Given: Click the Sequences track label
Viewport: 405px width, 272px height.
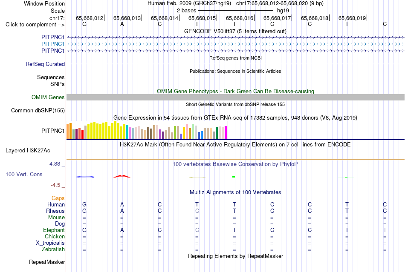Looking at the screenshot, I should pos(51,77).
